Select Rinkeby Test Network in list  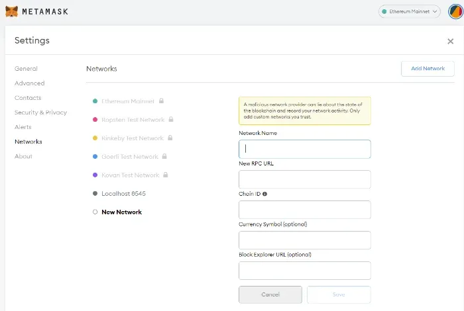[133, 138]
